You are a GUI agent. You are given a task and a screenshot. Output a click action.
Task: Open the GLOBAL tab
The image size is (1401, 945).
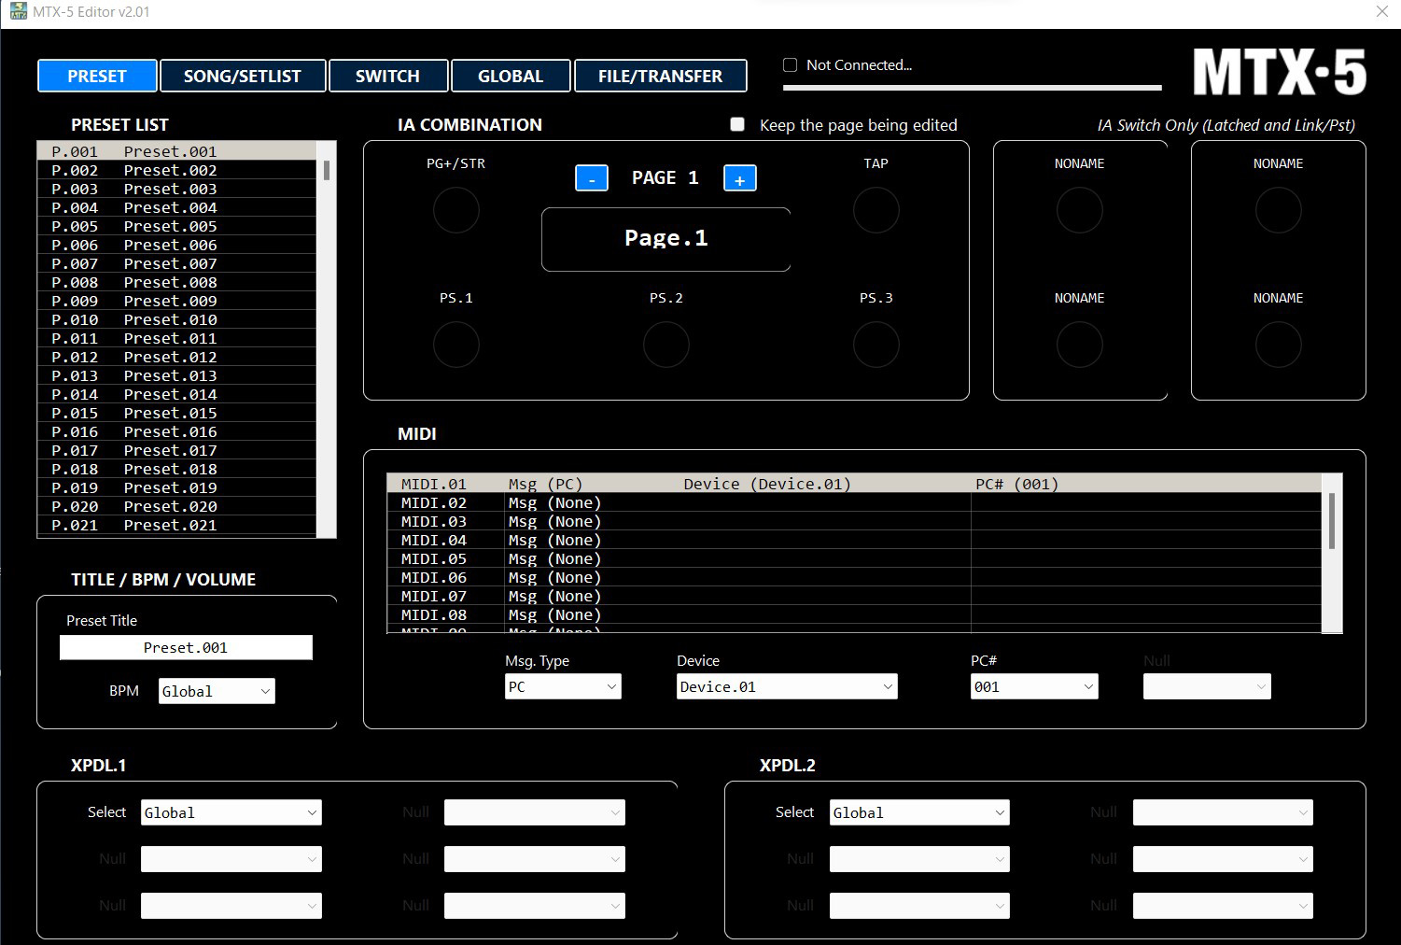point(511,76)
